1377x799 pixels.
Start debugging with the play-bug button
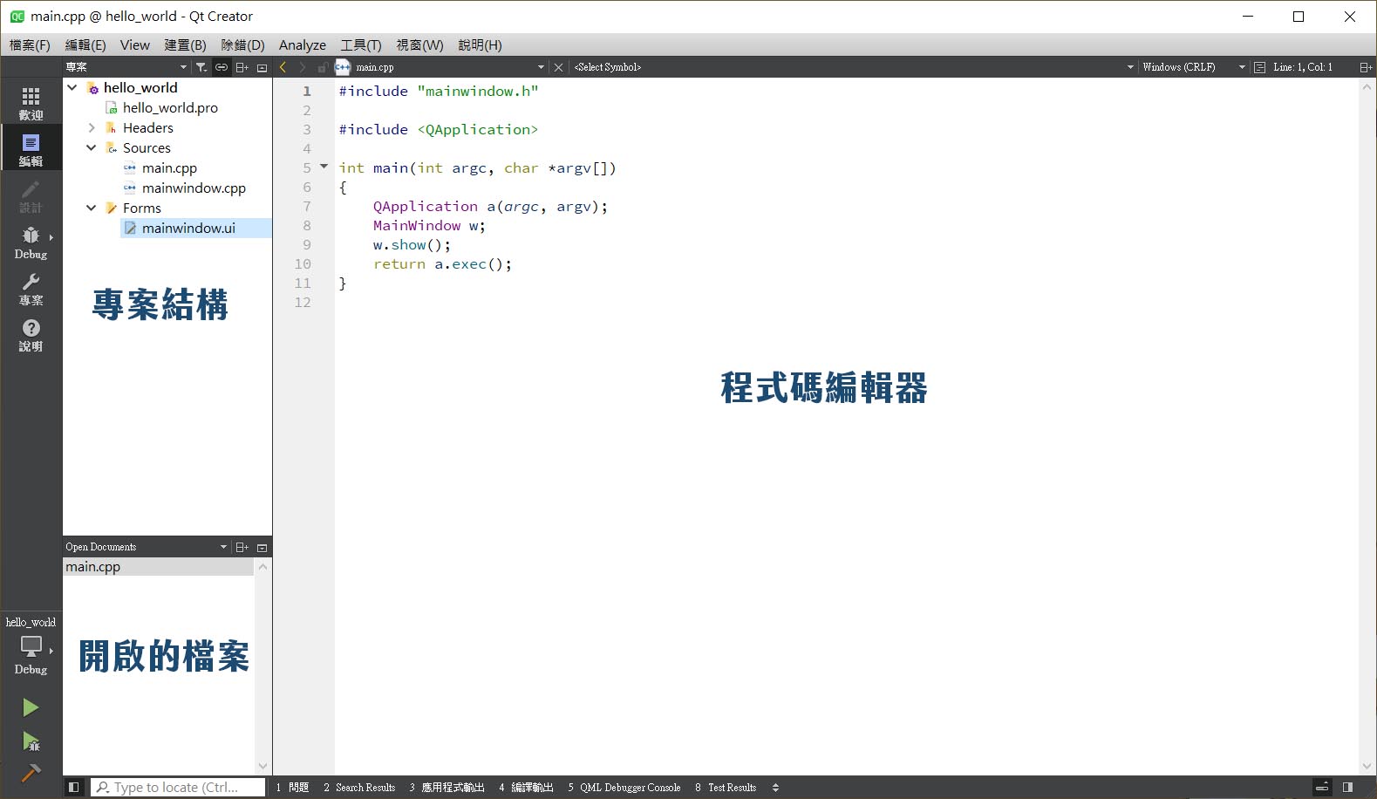click(x=31, y=741)
